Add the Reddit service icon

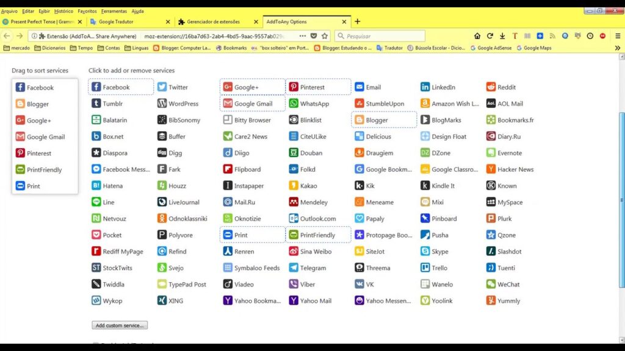[x=491, y=87]
